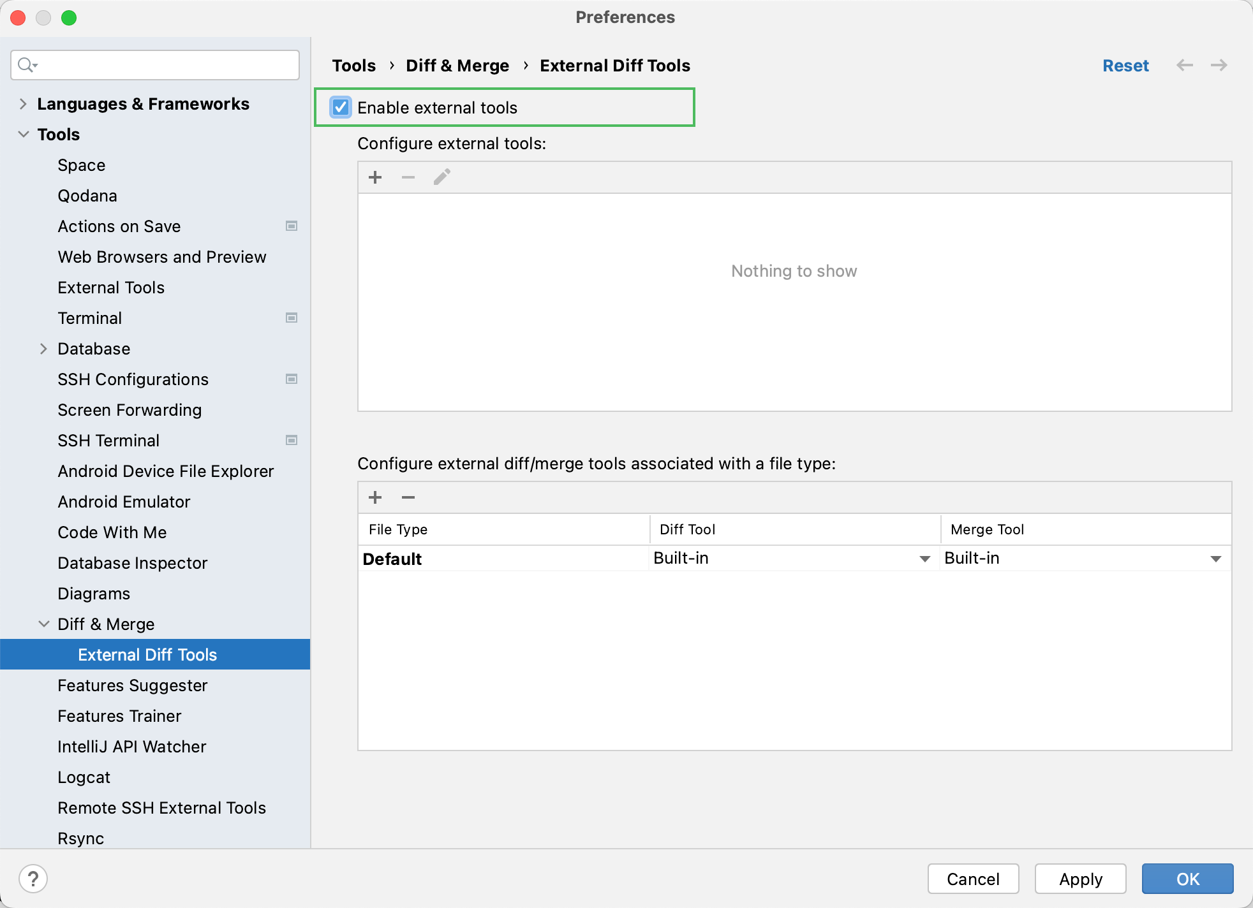Toggle the Enable external tools checkbox
Image resolution: width=1253 pixels, height=908 pixels.
343,107
